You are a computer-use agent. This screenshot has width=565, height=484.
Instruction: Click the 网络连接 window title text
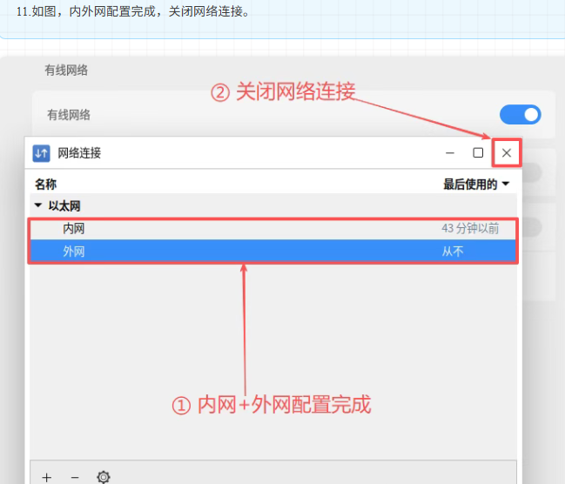(79, 153)
